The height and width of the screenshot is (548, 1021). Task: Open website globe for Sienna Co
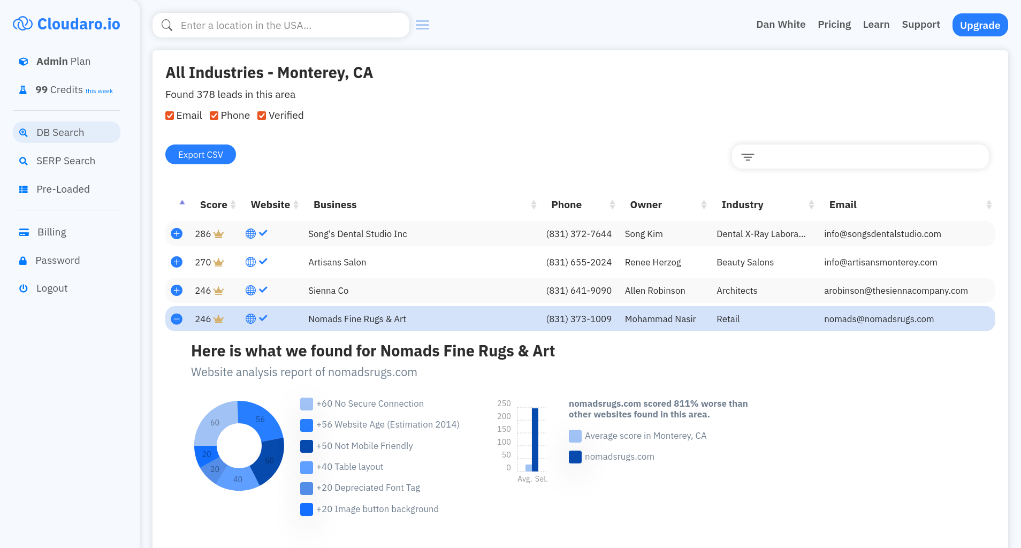tap(250, 290)
